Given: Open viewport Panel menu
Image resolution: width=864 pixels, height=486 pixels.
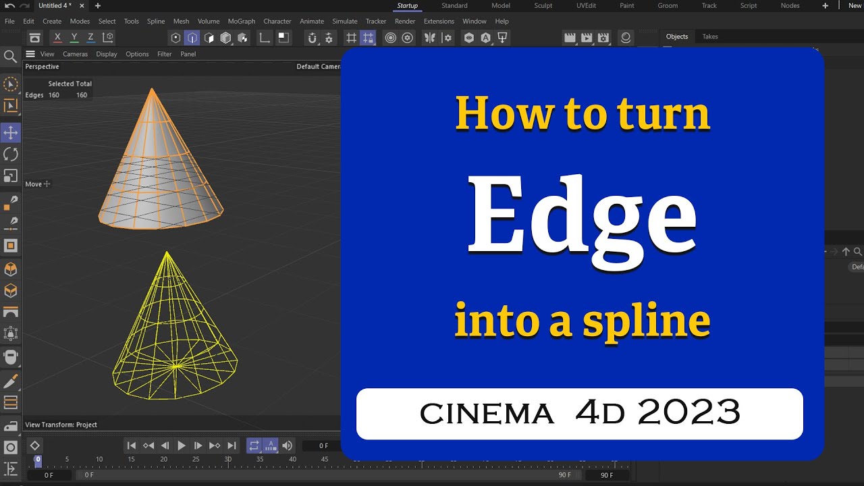Looking at the screenshot, I should [x=188, y=54].
